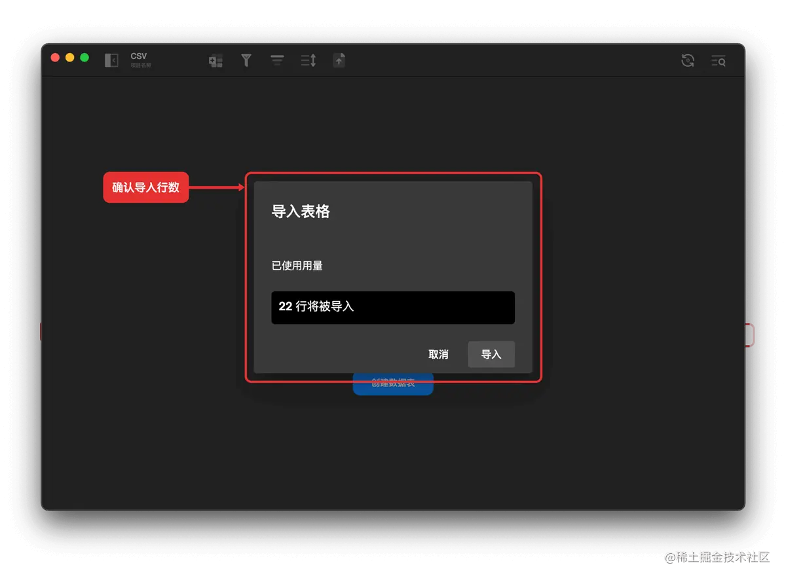Click the group rows lines icon
Screen dimensions: 786x580
point(277,61)
